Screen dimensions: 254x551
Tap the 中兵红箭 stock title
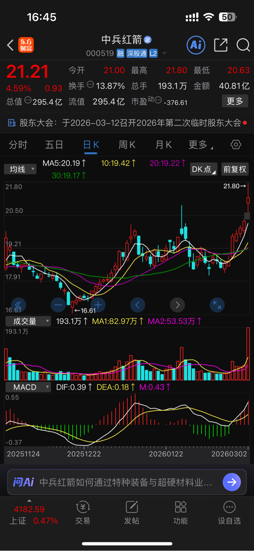tap(122, 40)
